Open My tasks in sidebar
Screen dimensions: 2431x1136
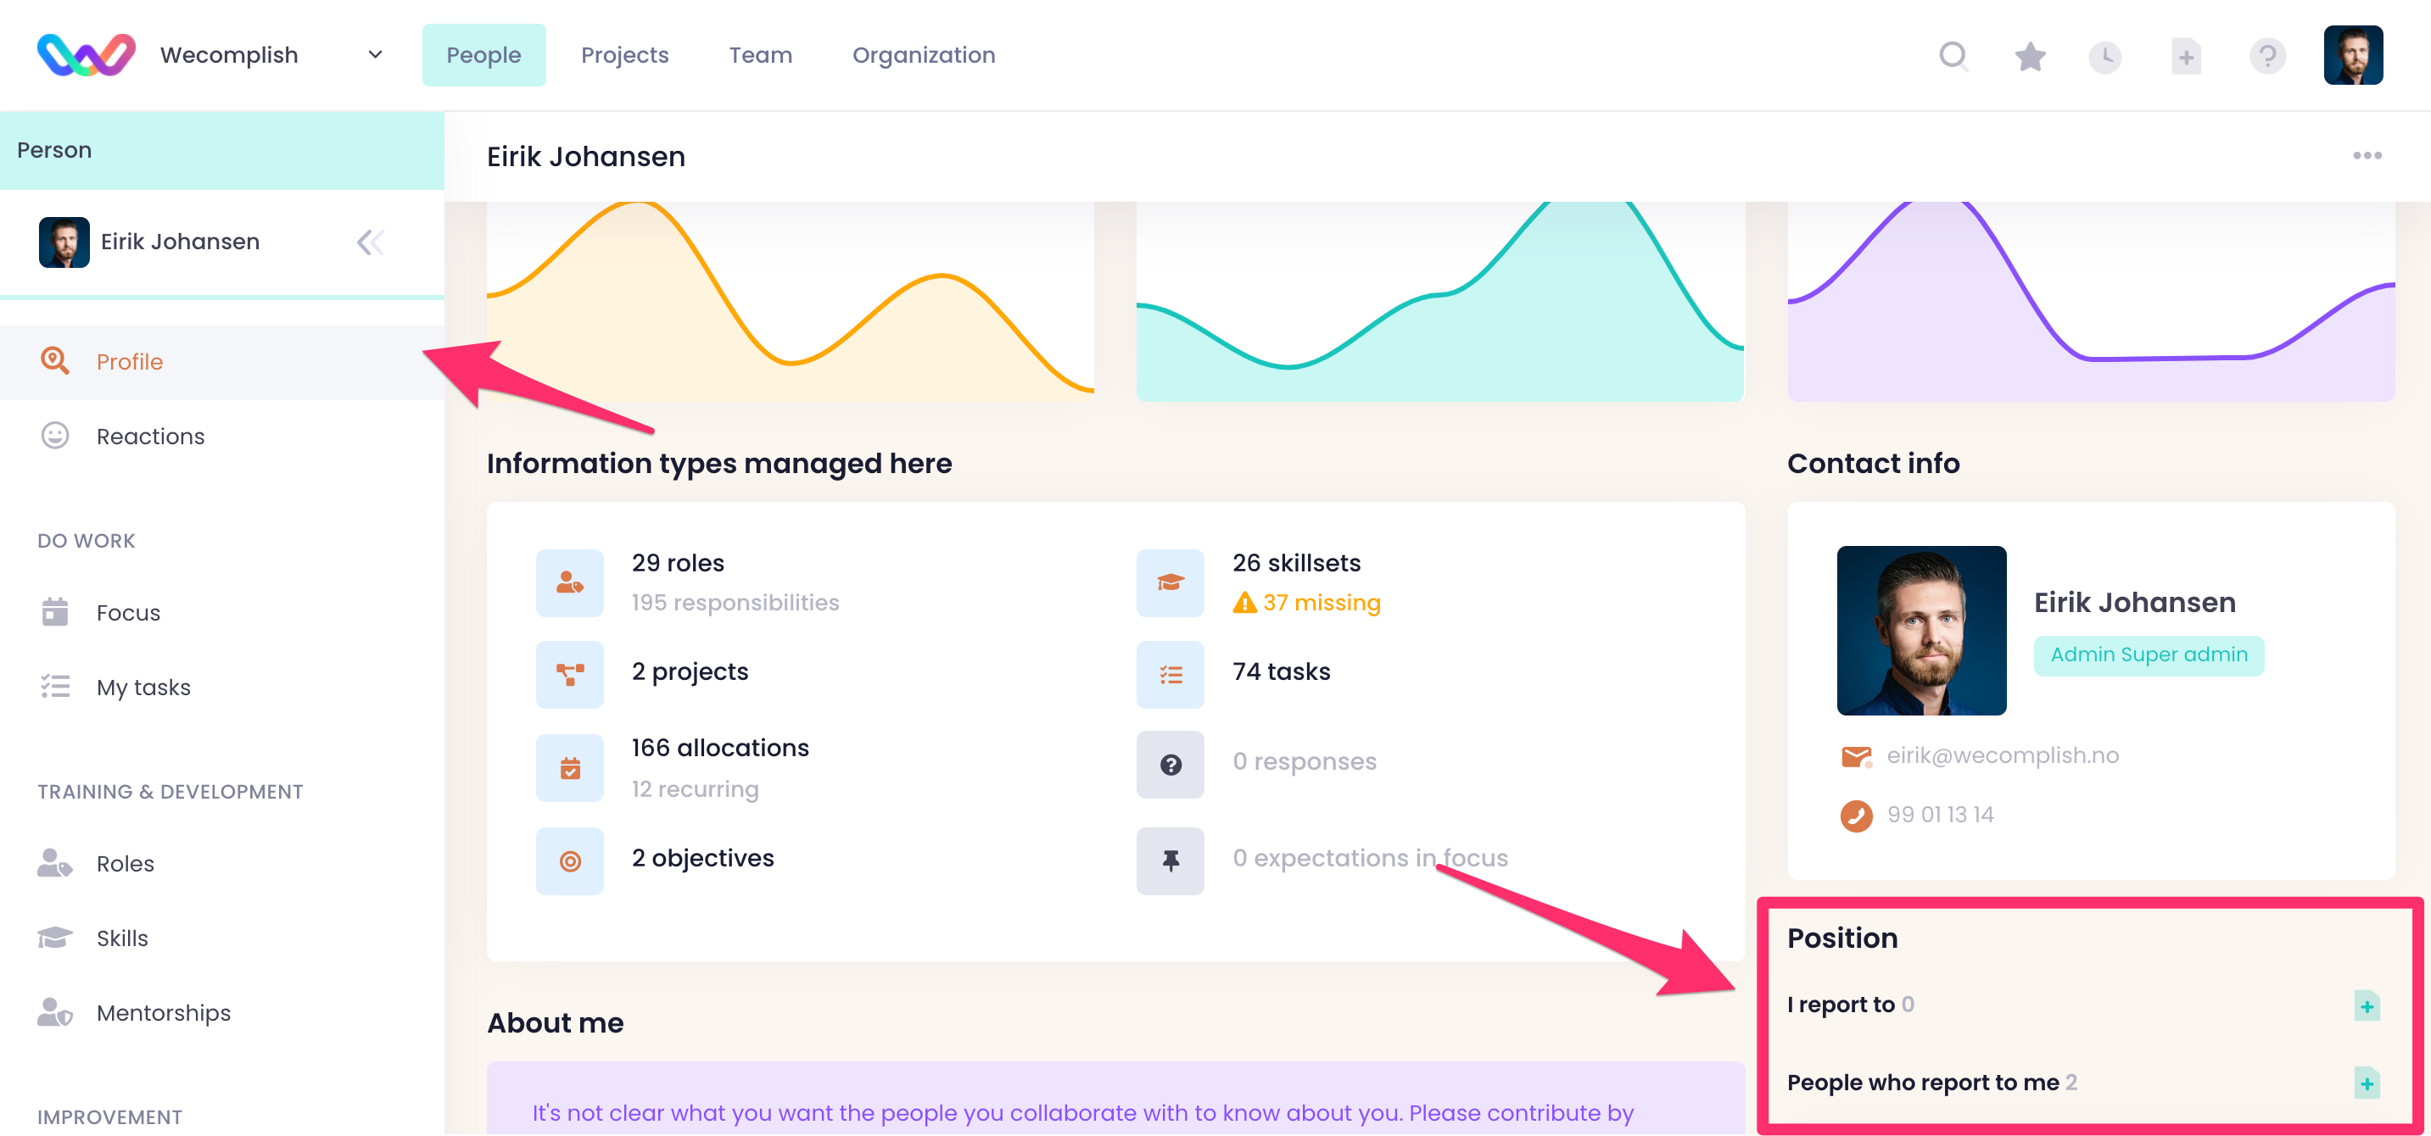[143, 687]
